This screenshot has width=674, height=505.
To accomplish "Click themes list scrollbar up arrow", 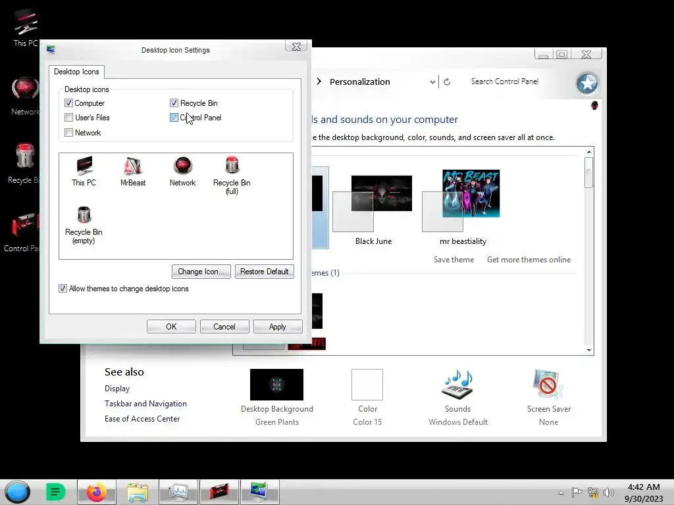I will (589, 152).
